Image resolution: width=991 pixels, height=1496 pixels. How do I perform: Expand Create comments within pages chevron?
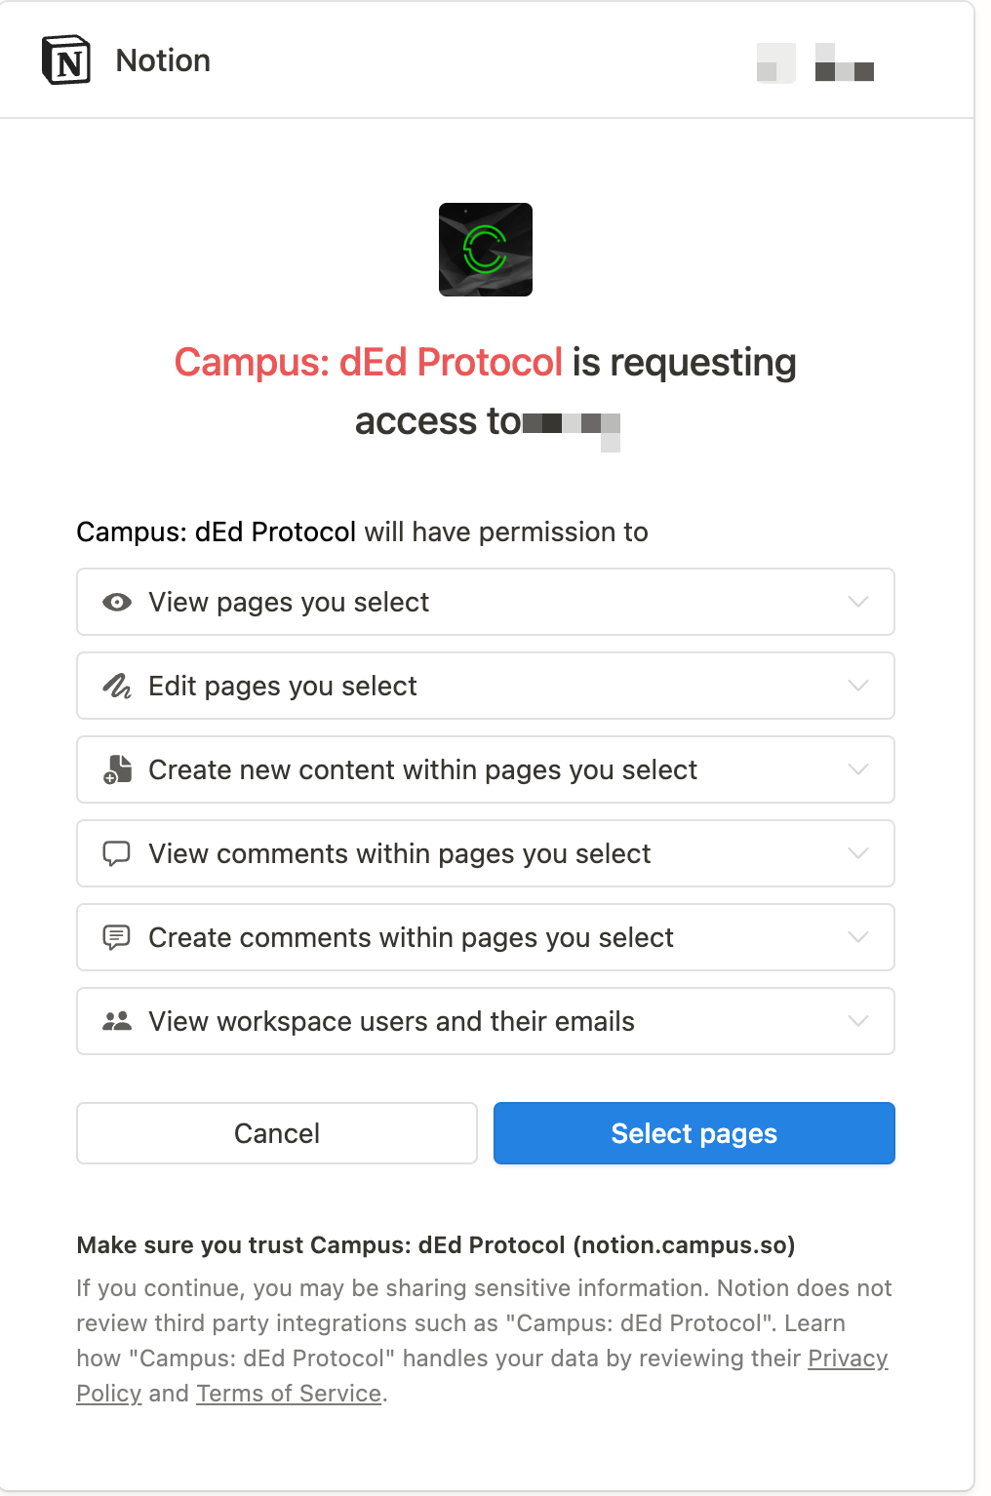[858, 937]
